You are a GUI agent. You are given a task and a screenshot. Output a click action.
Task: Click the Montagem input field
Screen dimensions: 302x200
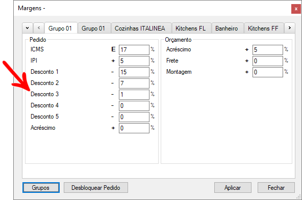click(x=268, y=72)
